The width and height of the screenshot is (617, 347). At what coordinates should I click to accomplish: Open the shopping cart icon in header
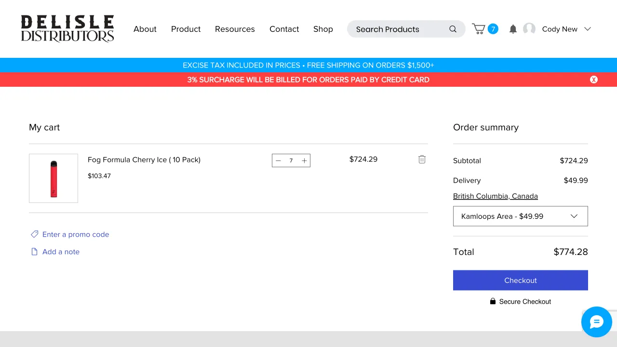479,29
